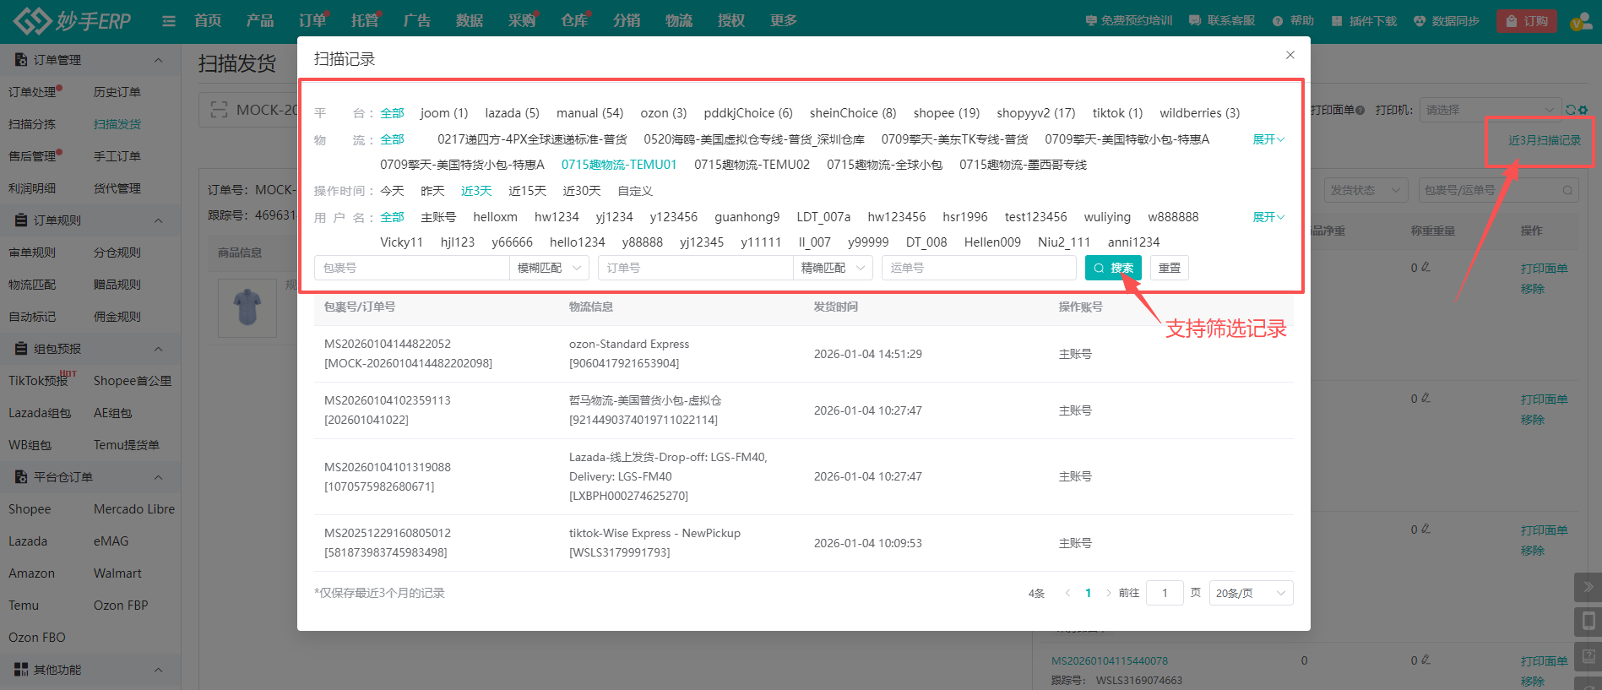
Task: Click the mobile phone floating icon
Action: tap(1588, 622)
